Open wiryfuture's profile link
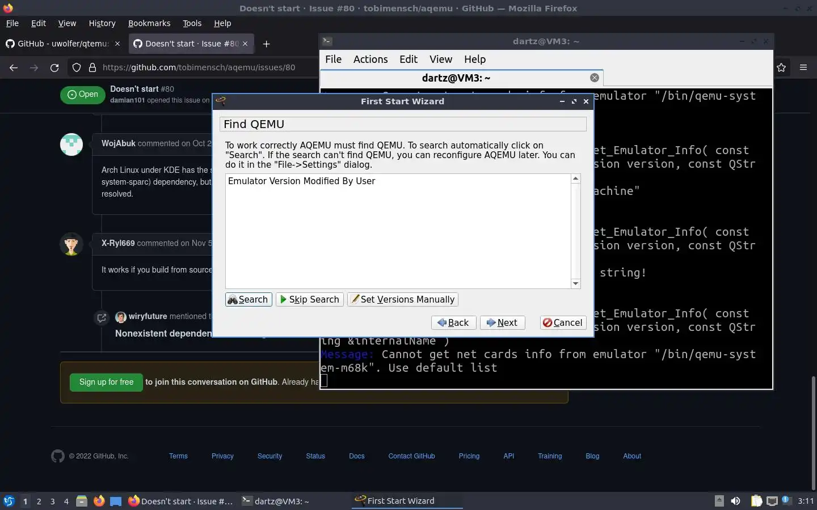The image size is (817, 510). tap(148, 316)
